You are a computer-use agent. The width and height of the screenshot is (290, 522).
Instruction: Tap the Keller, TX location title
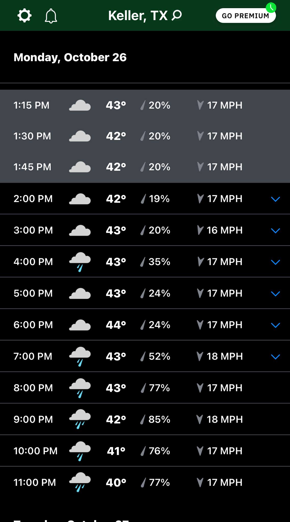[x=138, y=16]
